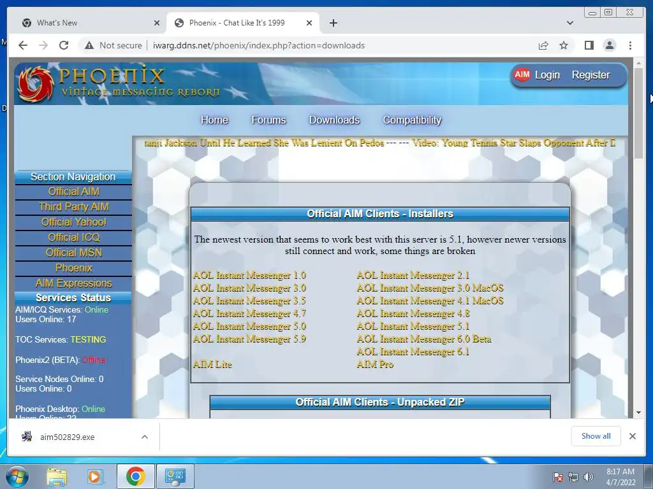Close the Phoenix tab
Image resolution: width=653 pixels, height=489 pixels.
click(309, 23)
